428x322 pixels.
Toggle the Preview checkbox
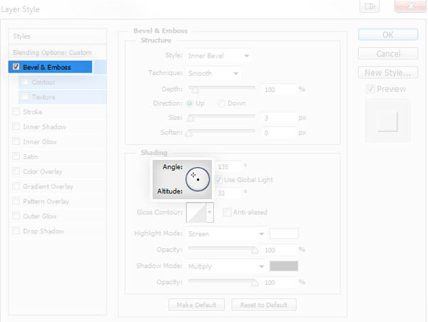point(370,89)
